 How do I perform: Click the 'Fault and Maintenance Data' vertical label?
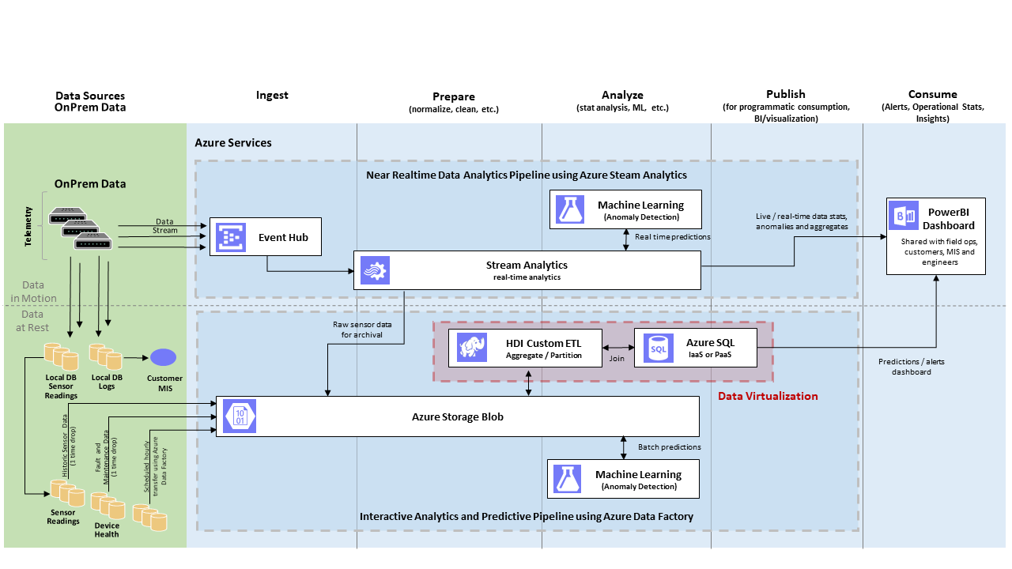[x=107, y=456]
